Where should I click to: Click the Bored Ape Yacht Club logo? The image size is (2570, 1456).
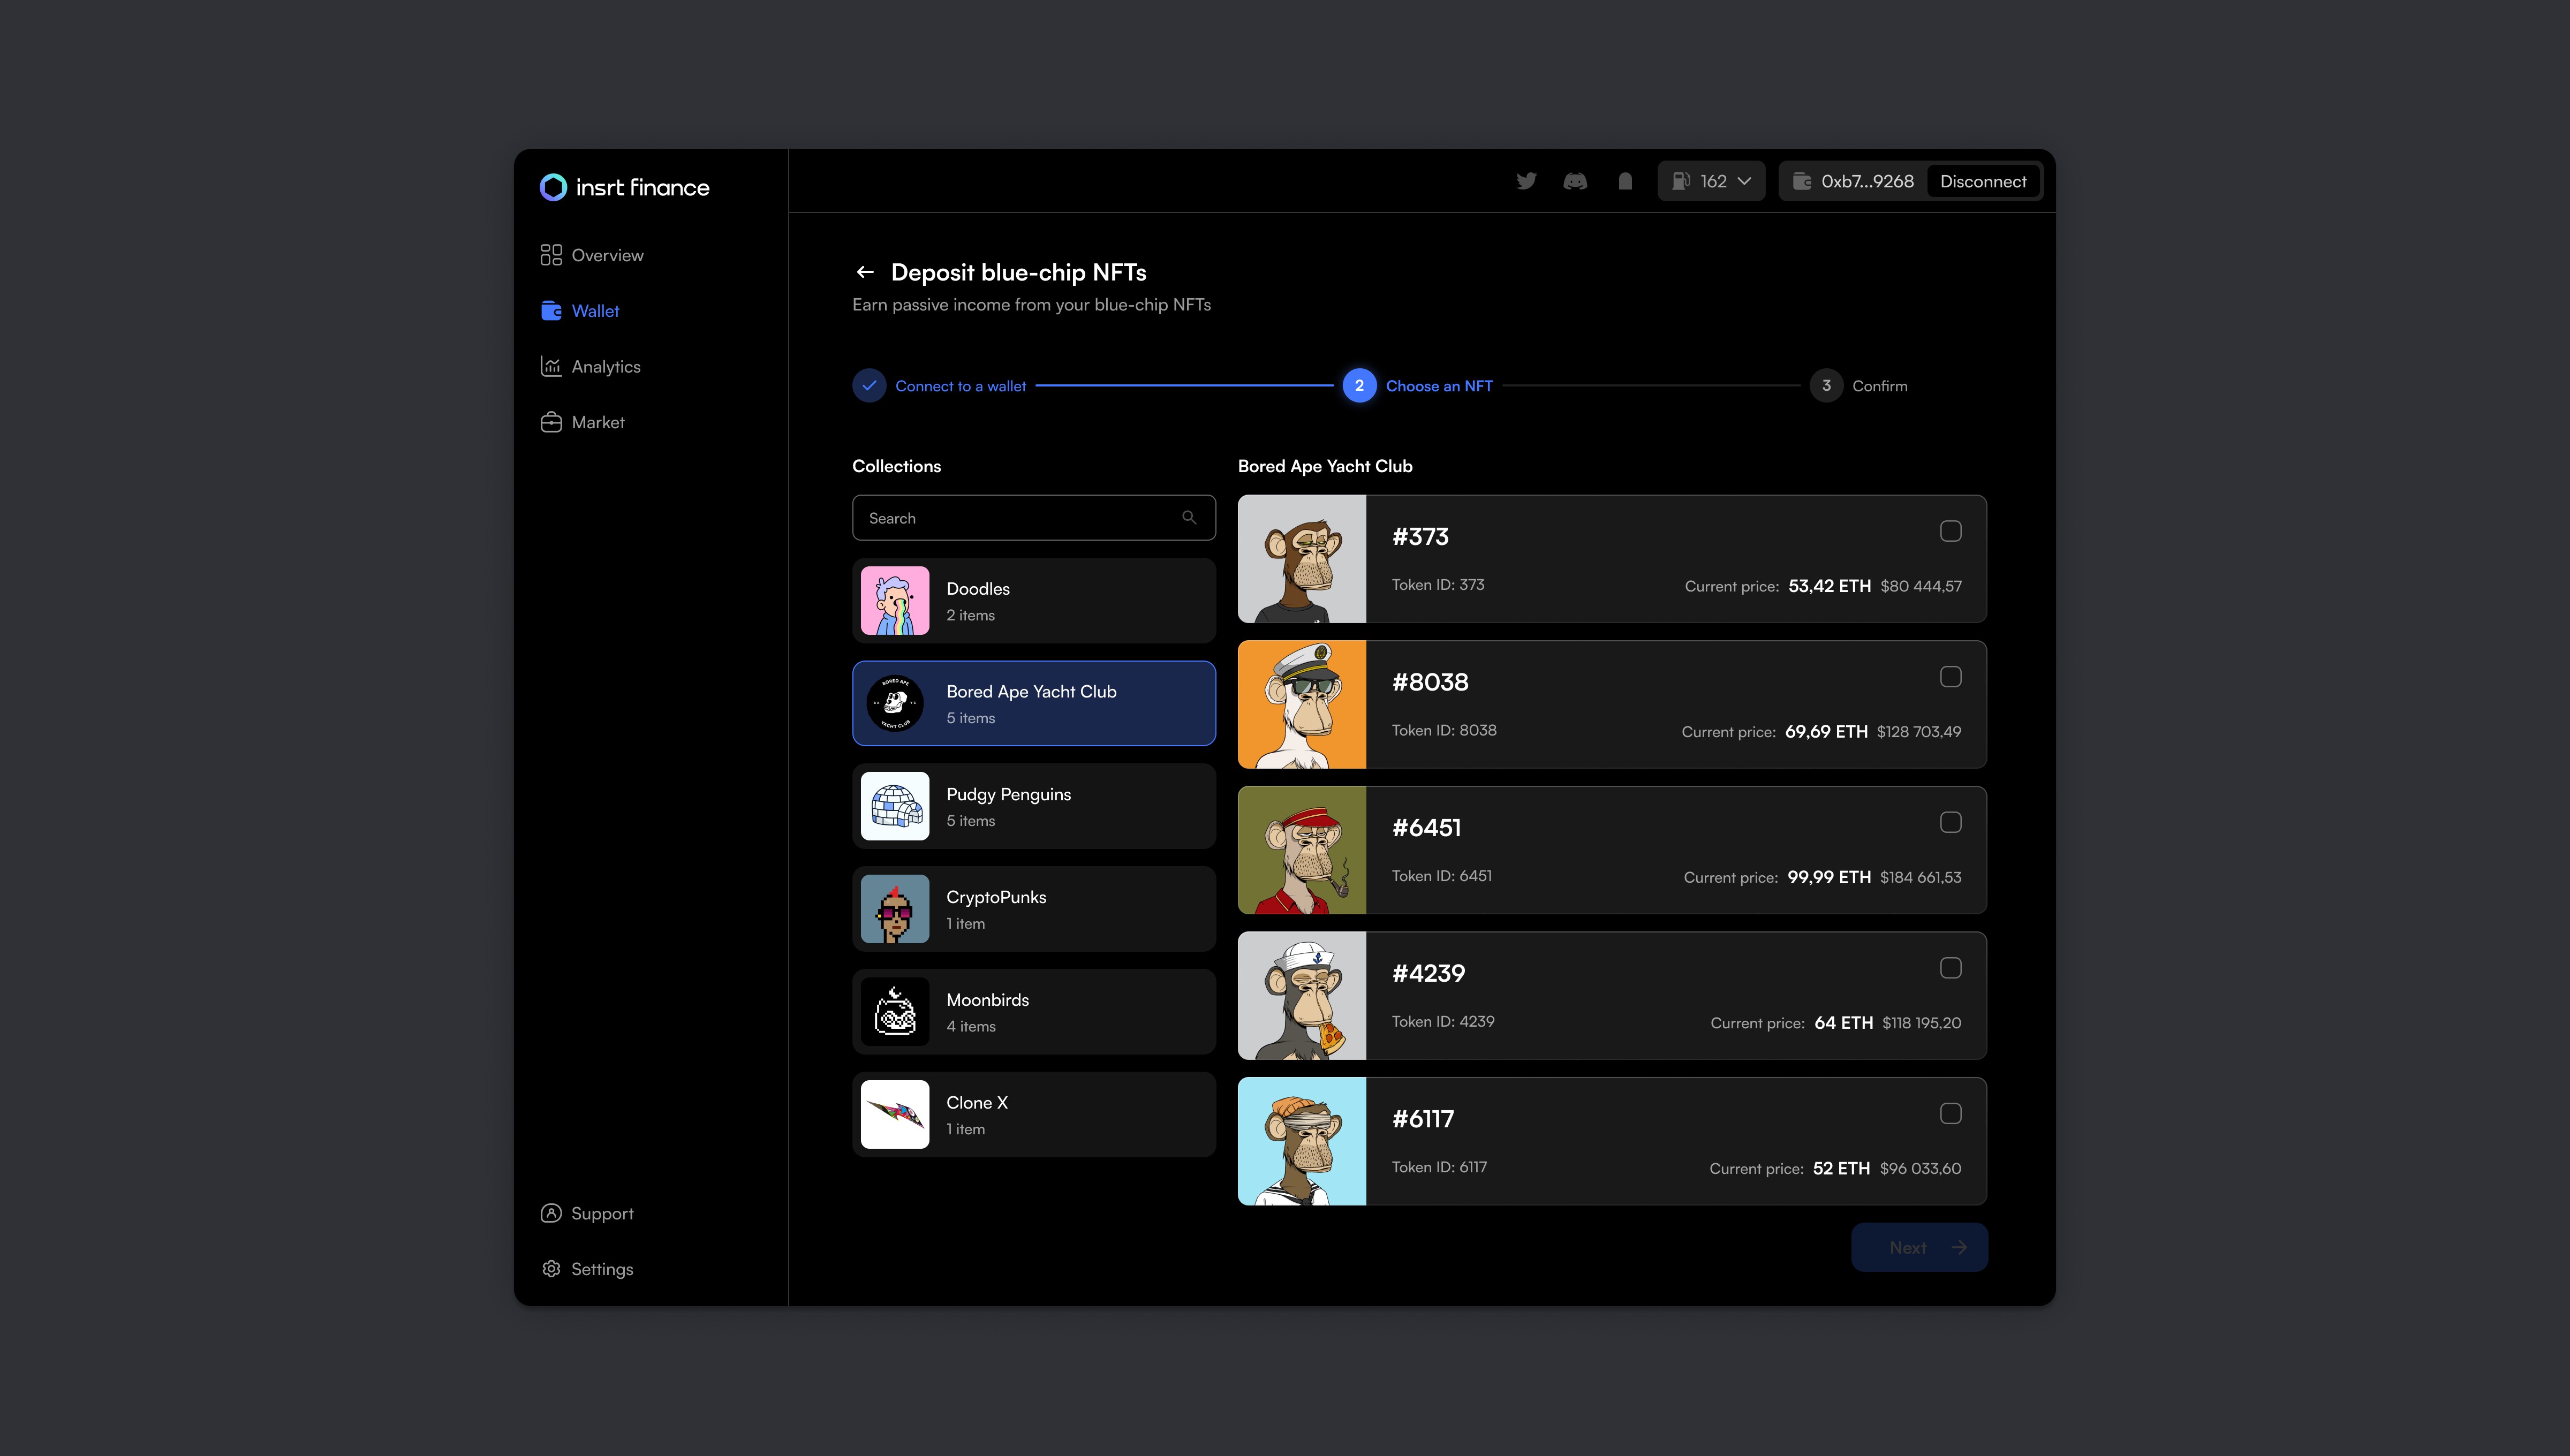pyautogui.click(x=895, y=703)
